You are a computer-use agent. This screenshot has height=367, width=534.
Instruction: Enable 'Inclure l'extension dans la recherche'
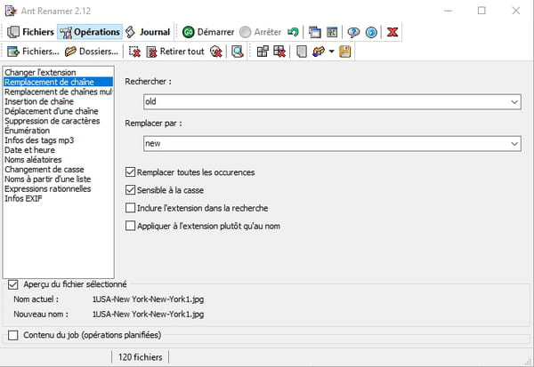point(131,208)
